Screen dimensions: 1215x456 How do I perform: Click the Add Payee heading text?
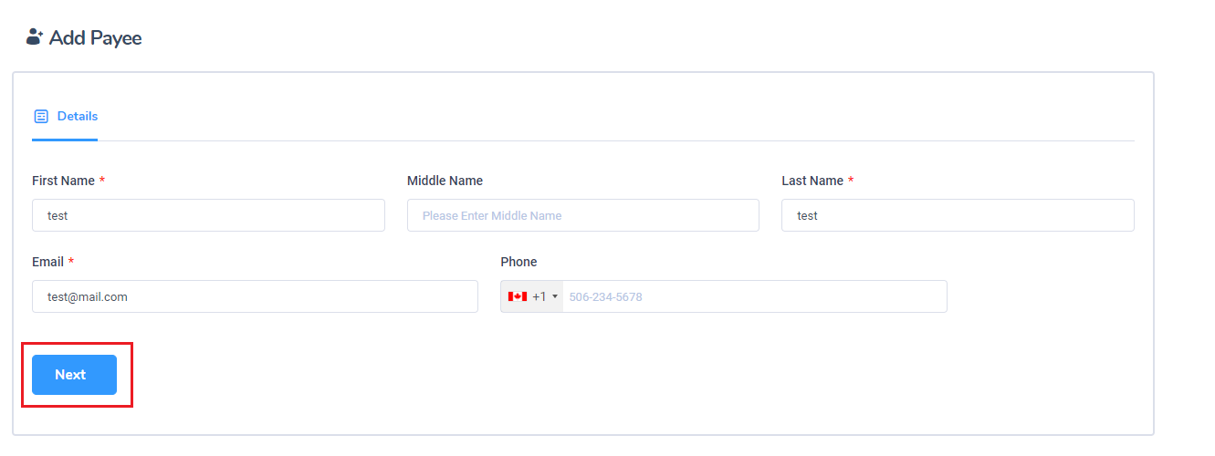point(95,38)
